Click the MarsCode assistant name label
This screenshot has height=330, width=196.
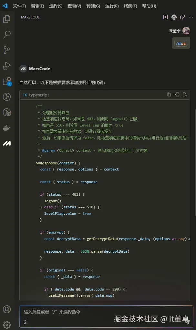[x=39, y=69]
